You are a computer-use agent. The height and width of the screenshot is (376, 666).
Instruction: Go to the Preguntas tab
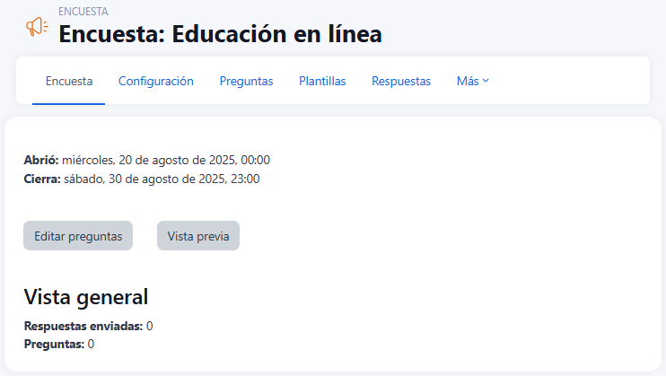(x=246, y=81)
